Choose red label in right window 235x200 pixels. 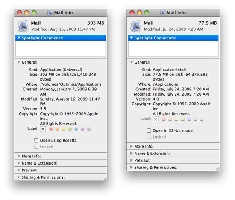click(x=164, y=119)
